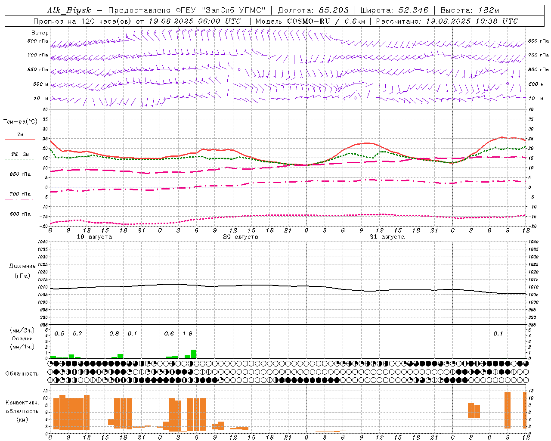Click the Давление pressure panel label
The width and height of the screenshot is (551, 441).
22,266
